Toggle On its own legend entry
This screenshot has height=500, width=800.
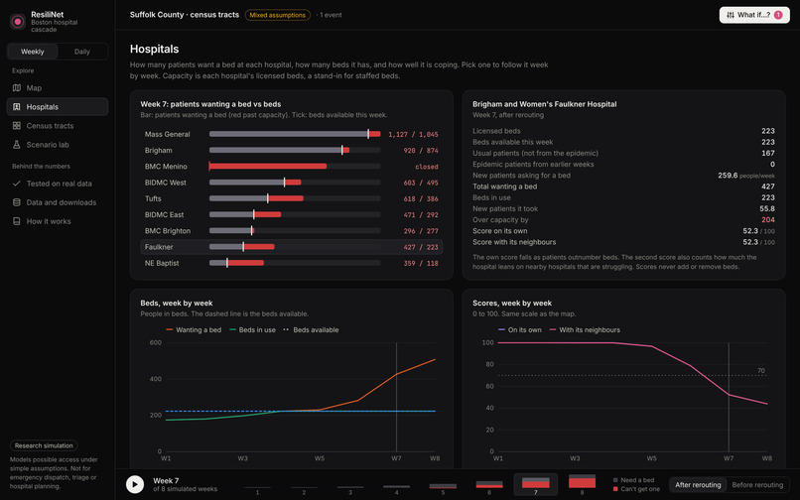pyautogui.click(x=520, y=330)
